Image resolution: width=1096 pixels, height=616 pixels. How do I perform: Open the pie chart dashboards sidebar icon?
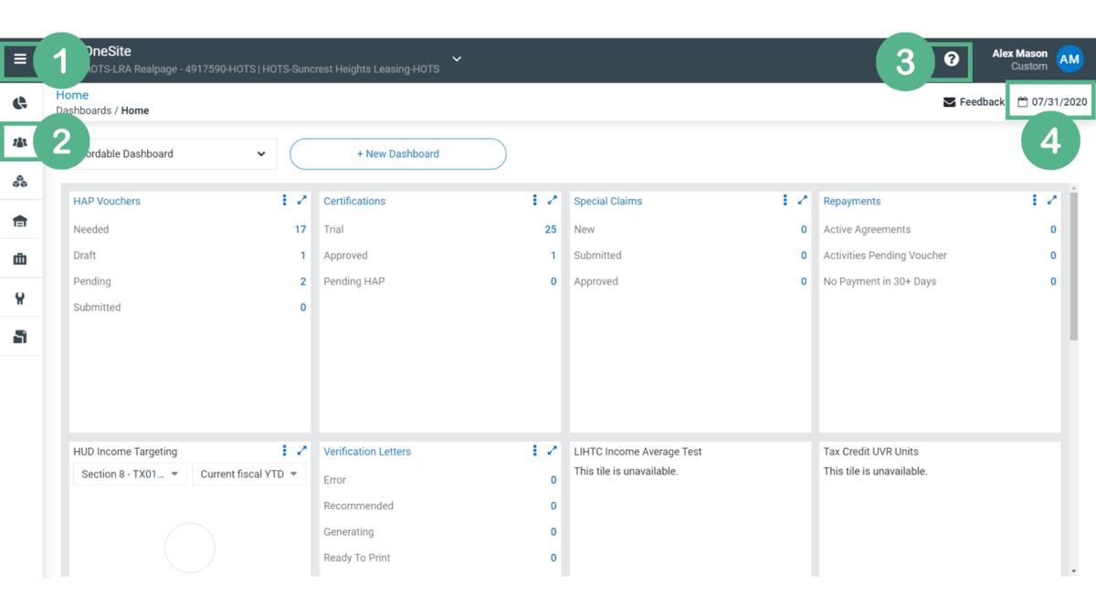tap(20, 103)
